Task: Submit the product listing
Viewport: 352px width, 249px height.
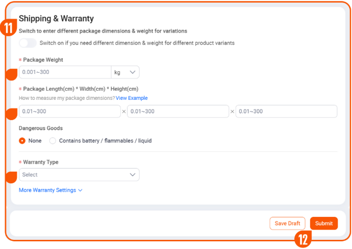Action: [323, 224]
